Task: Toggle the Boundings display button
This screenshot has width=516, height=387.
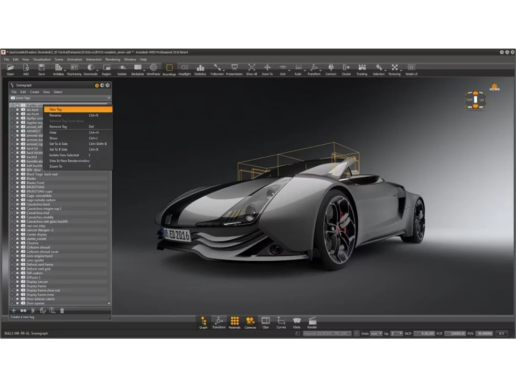Action: coord(169,68)
